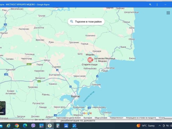The height and width of the screenshot is (129, 172).
Task: Click the Обзор town label
Action: coord(132,39)
